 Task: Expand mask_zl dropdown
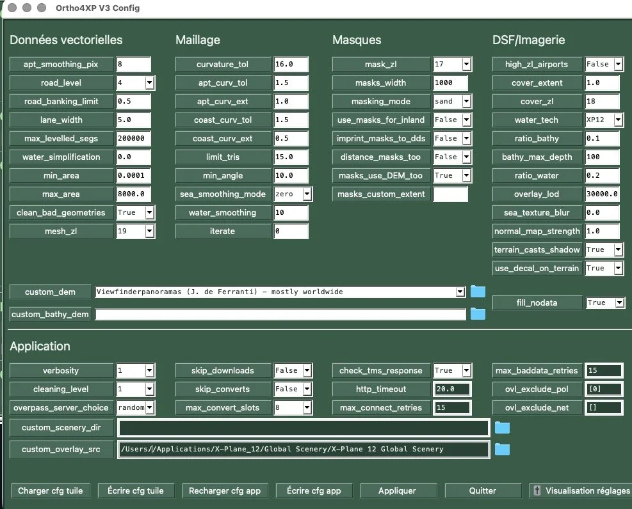[x=466, y=64]
